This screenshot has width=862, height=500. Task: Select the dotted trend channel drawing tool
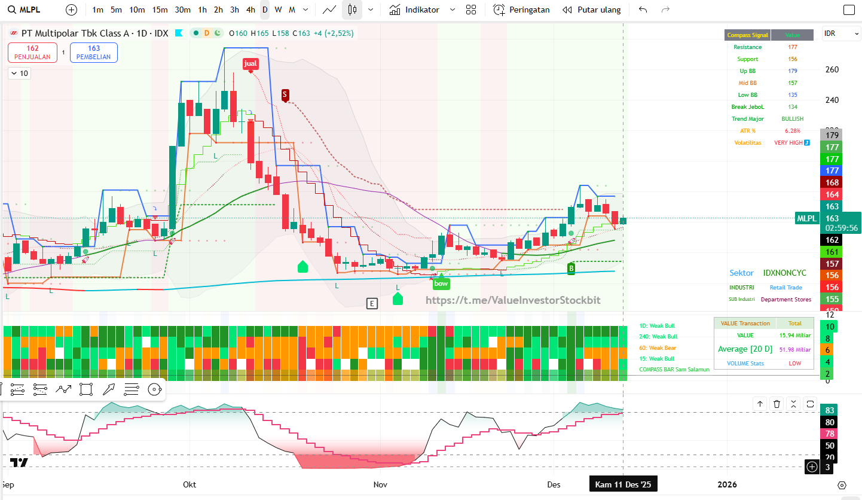[x=17, y=390]
